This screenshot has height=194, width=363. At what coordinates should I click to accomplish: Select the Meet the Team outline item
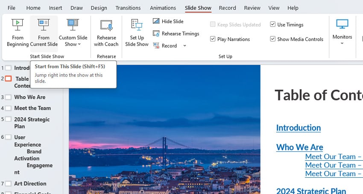pos(32,108)
